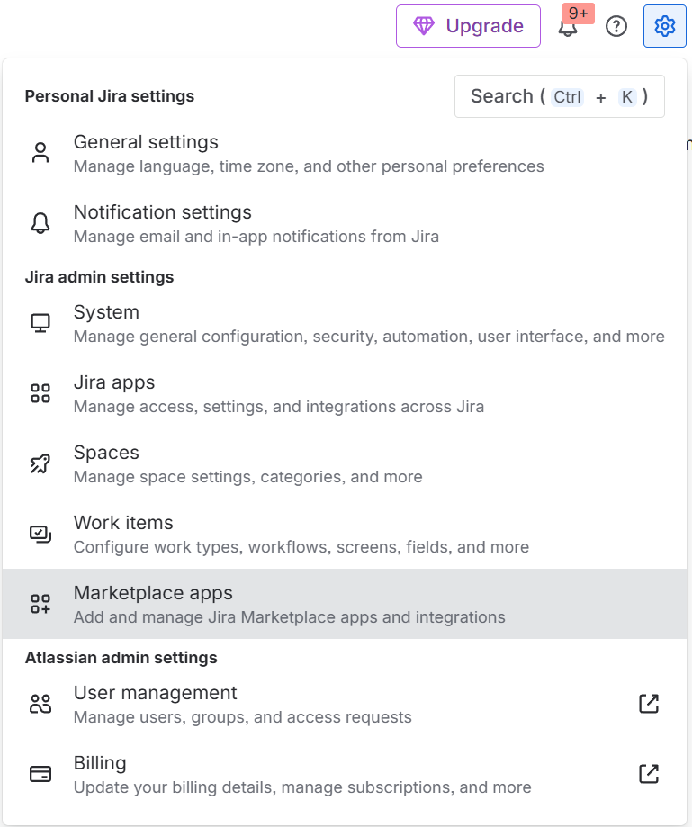The width and height of the screenshot is (692, 827).
Task: Click the Upgrade button
Action: click(x=468, y=26)
